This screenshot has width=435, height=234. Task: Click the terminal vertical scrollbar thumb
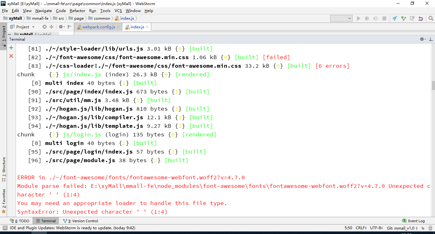(433, 85)
